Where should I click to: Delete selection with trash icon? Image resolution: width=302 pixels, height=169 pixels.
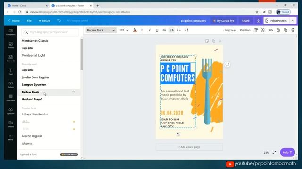tap(293, 30)
